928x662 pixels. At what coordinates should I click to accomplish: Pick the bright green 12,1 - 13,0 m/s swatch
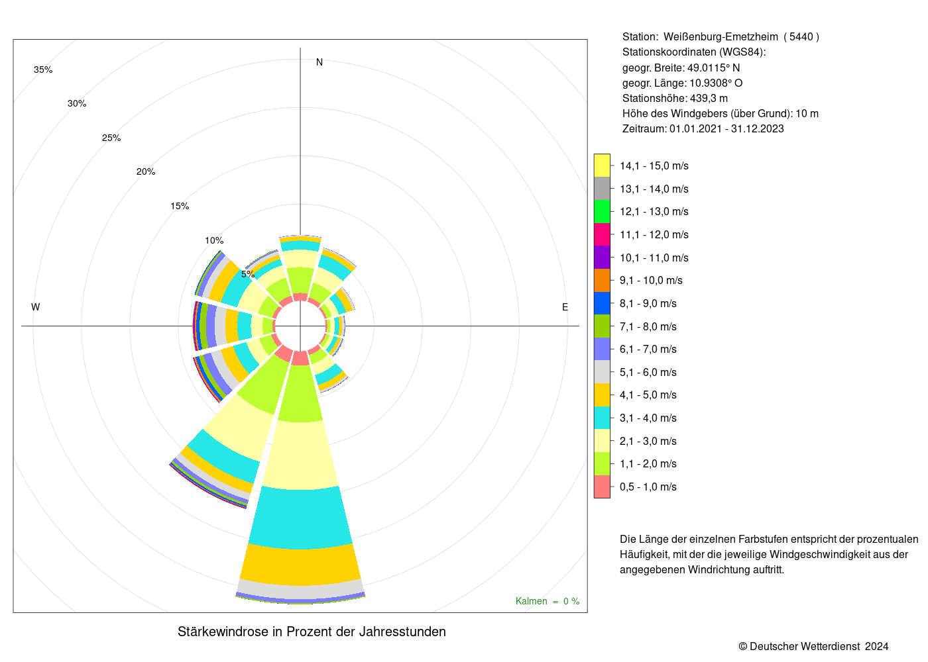coord(602,211)
